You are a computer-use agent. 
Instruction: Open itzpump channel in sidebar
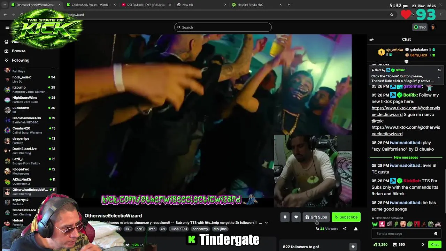pyautogui.click(x=29, y=89)
